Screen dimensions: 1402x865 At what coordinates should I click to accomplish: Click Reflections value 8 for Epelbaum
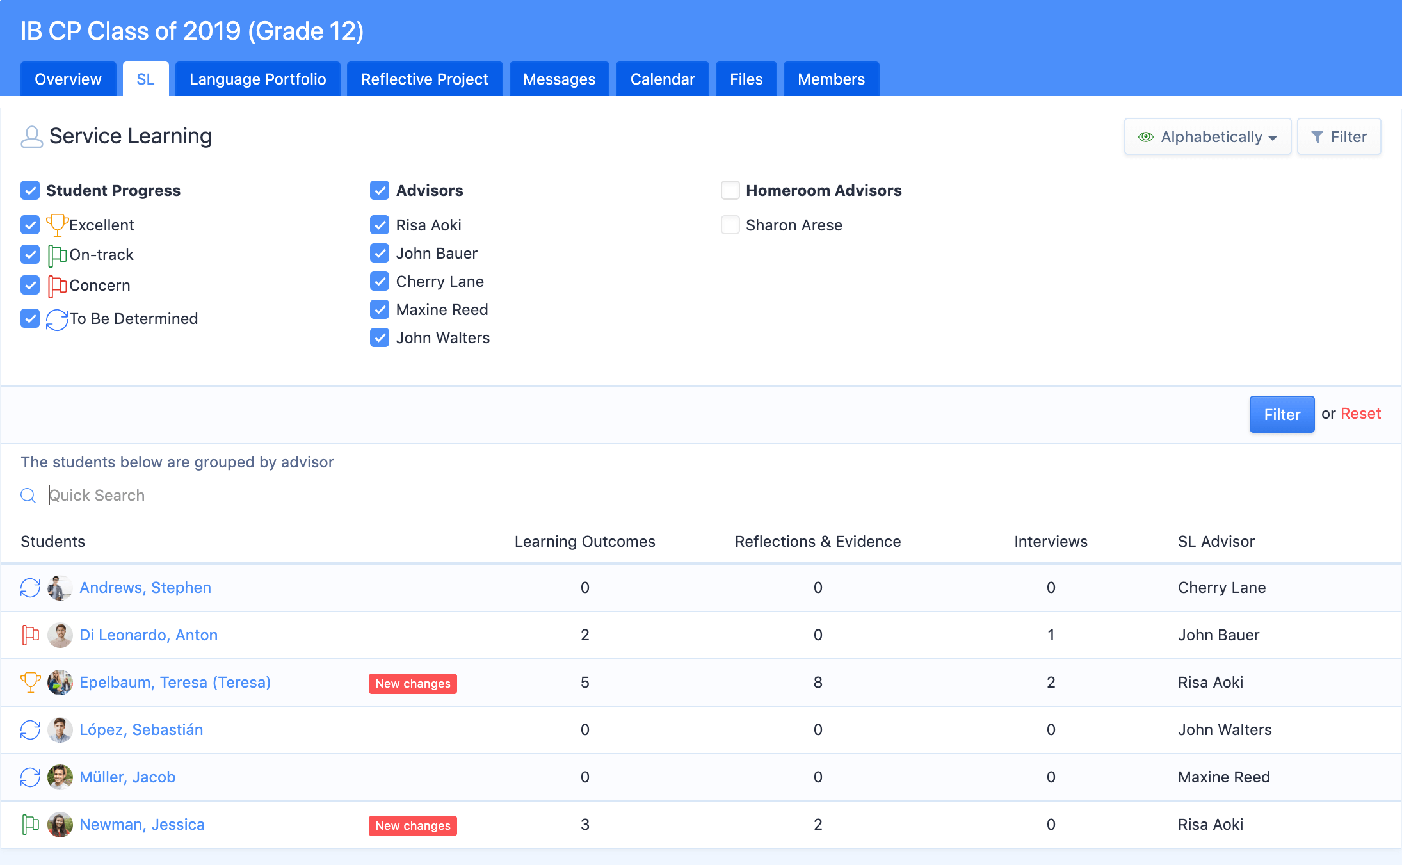(818, 683)
